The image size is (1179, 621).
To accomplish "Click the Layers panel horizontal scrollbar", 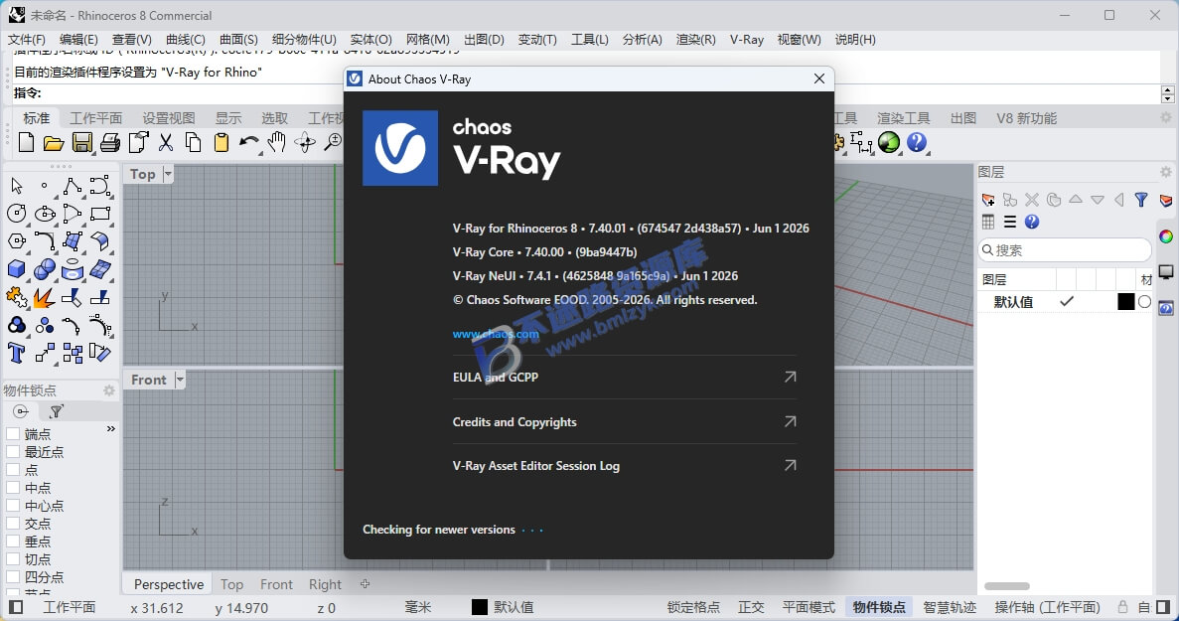I will click(1007, 585).
